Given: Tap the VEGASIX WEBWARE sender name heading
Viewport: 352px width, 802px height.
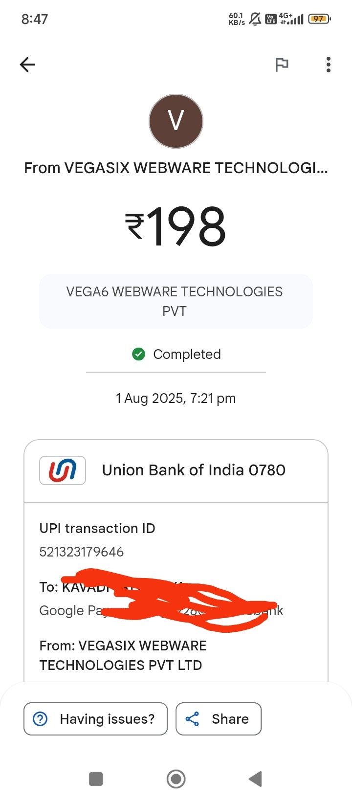Looking at the screenshot, I should pyautogui.click(x=176, y=168).
